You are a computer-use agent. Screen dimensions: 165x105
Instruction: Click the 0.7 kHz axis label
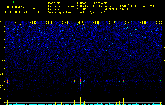(2, 87)
